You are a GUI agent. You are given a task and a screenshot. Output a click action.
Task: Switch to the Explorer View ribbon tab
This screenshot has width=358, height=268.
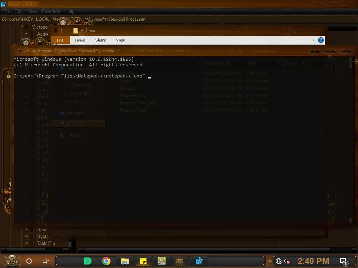pyautogui.click(x=120, y=40)
